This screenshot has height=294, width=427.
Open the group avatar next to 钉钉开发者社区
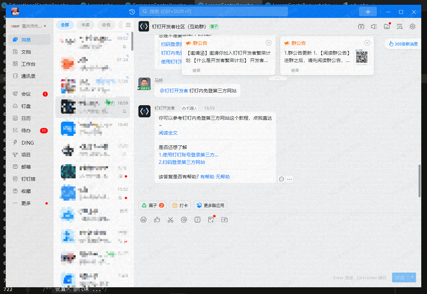(x=144, y=26)
